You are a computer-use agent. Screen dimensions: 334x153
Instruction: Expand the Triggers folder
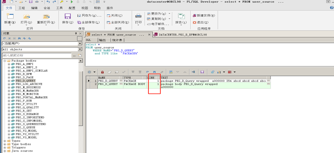pyautogui.click(x=5, y=148)
